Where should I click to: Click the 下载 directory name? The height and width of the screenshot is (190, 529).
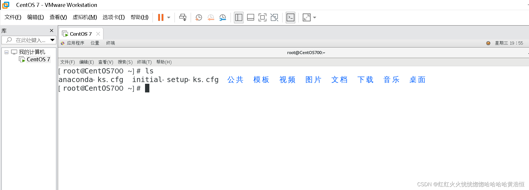(x=365, y=79)
